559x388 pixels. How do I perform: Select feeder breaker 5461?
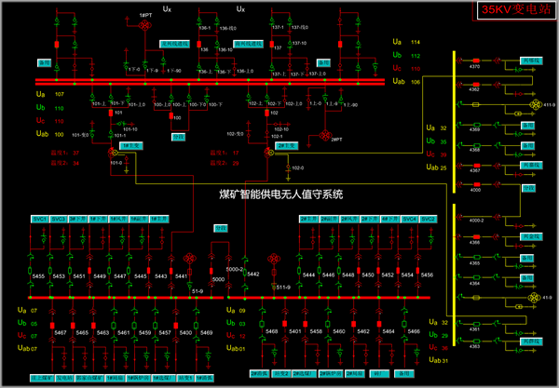pos(114,326)
